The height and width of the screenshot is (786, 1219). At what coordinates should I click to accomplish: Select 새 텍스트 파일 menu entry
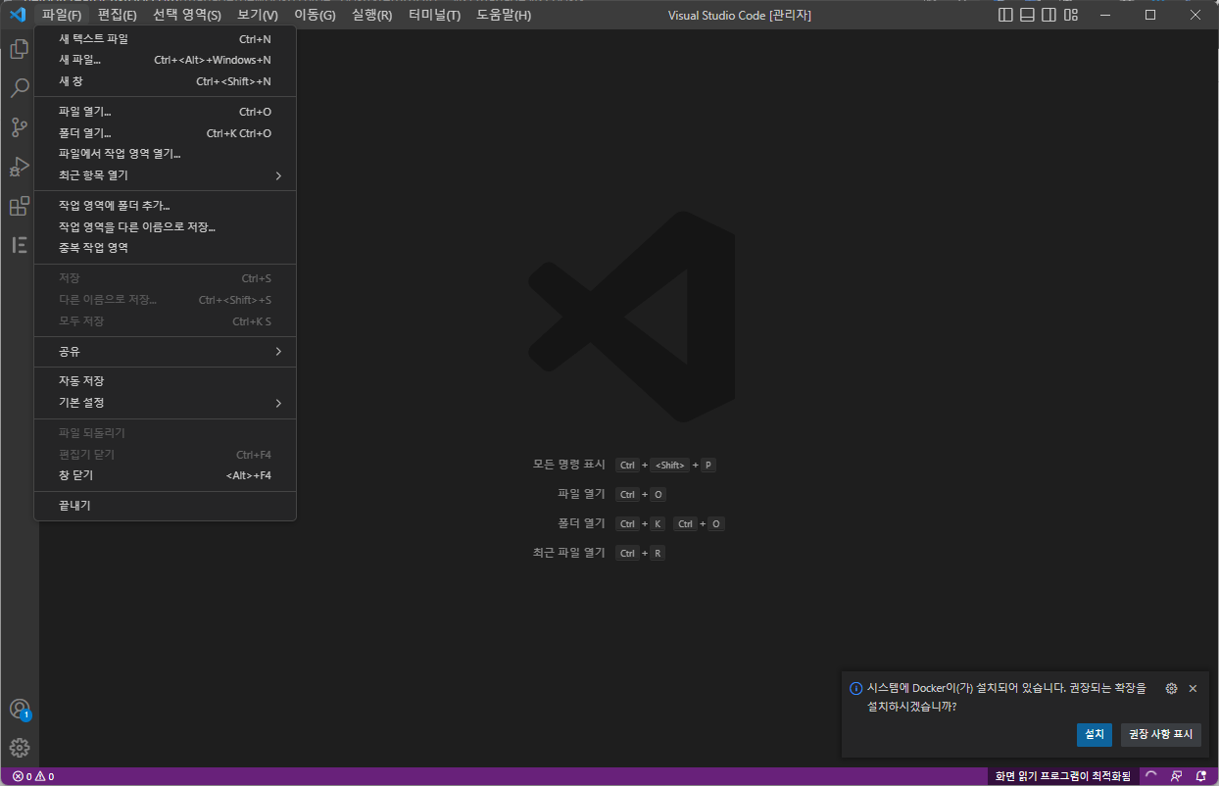(165, 39)
